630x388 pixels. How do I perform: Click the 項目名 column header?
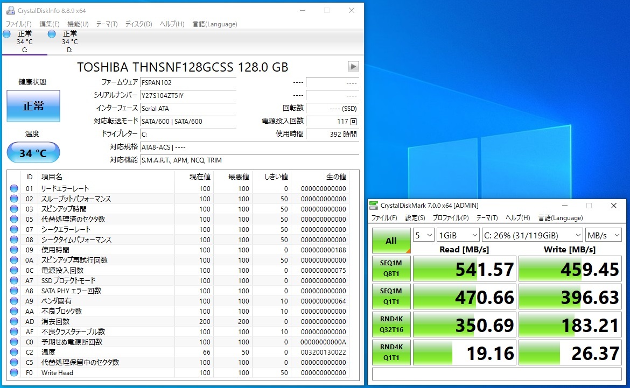[x=107, y=177]
